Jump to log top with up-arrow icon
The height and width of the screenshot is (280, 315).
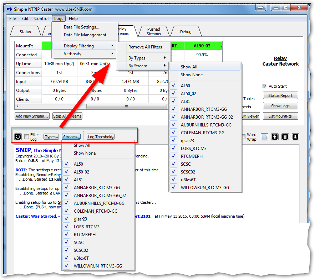275,137
